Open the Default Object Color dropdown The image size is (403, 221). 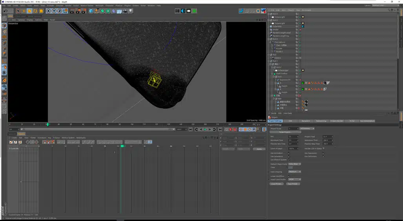pyautogui.click(x=295, y=164)
